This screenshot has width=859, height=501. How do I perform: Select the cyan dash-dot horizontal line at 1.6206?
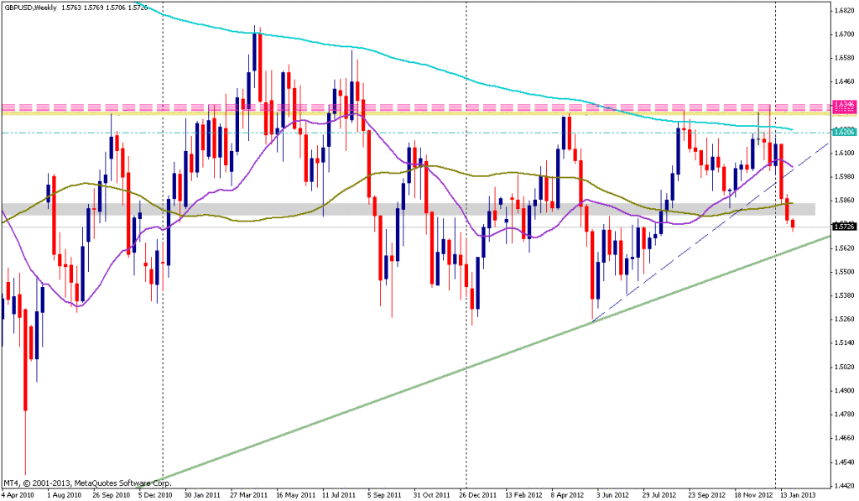click(419, 133)
